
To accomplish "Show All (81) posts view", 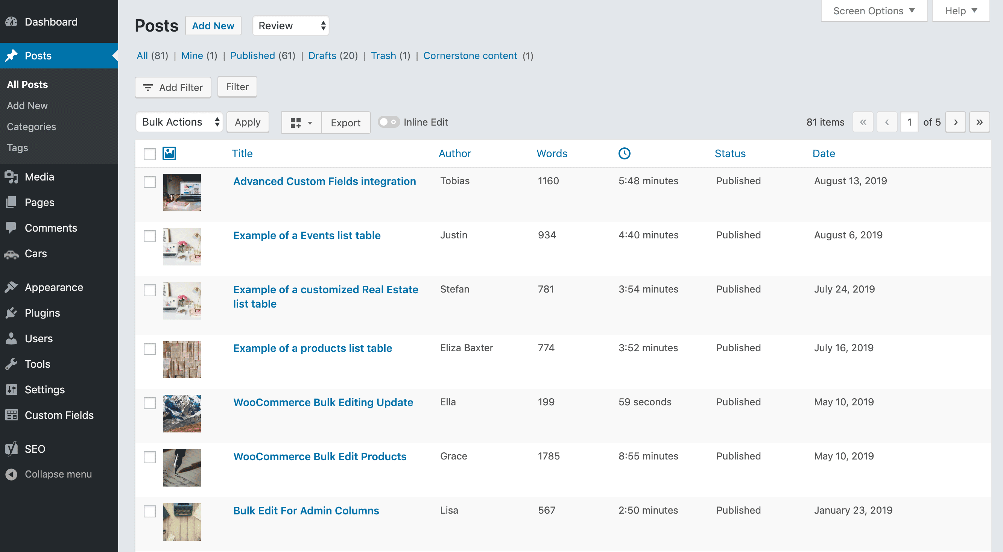I will 152,56.
